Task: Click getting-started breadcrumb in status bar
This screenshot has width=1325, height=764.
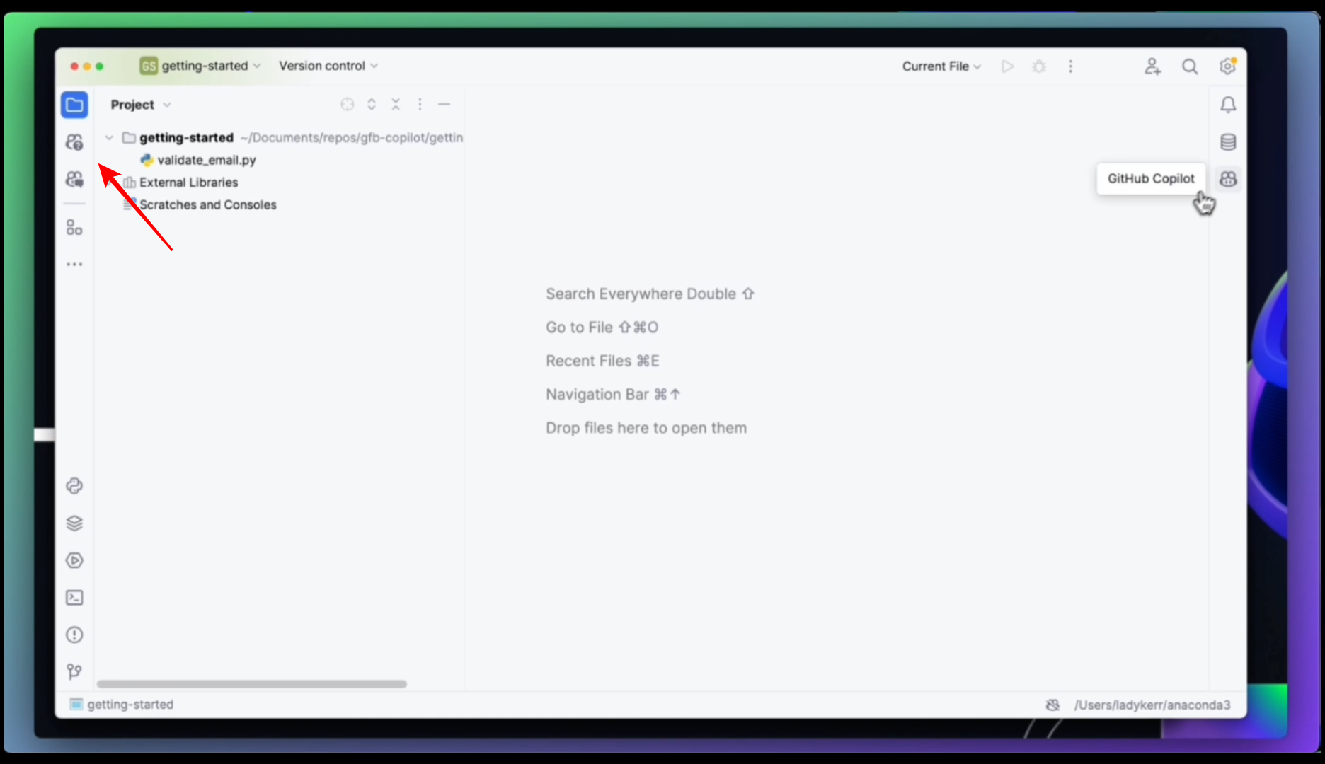Action: pyautogui.click(x=121, y=705)
